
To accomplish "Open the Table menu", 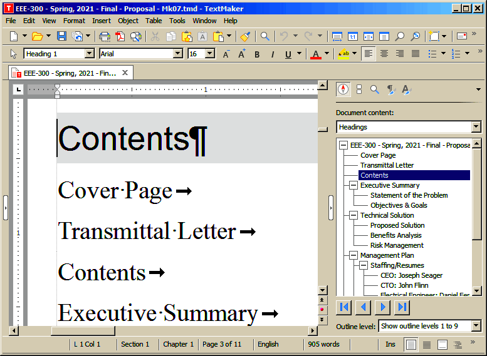I will click(x=154, y=21).
